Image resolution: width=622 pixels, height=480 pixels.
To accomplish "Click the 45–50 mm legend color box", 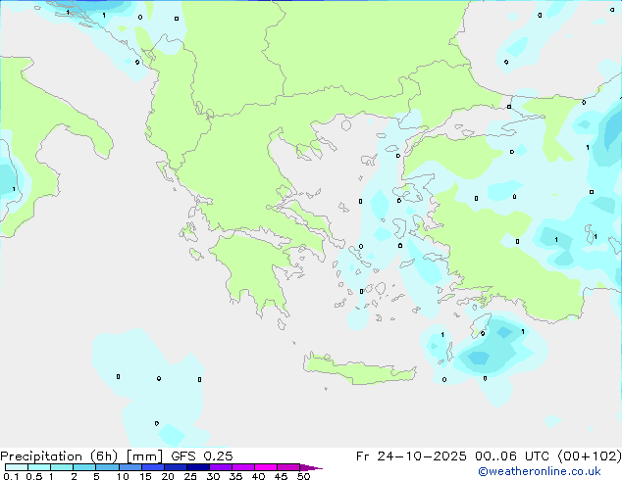I will [x=288, y=467].
